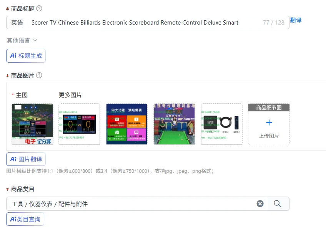Click the 77 / 128 character counter
Image resolution: width=326 pixels, height=230 pixels.
(273, 22)
